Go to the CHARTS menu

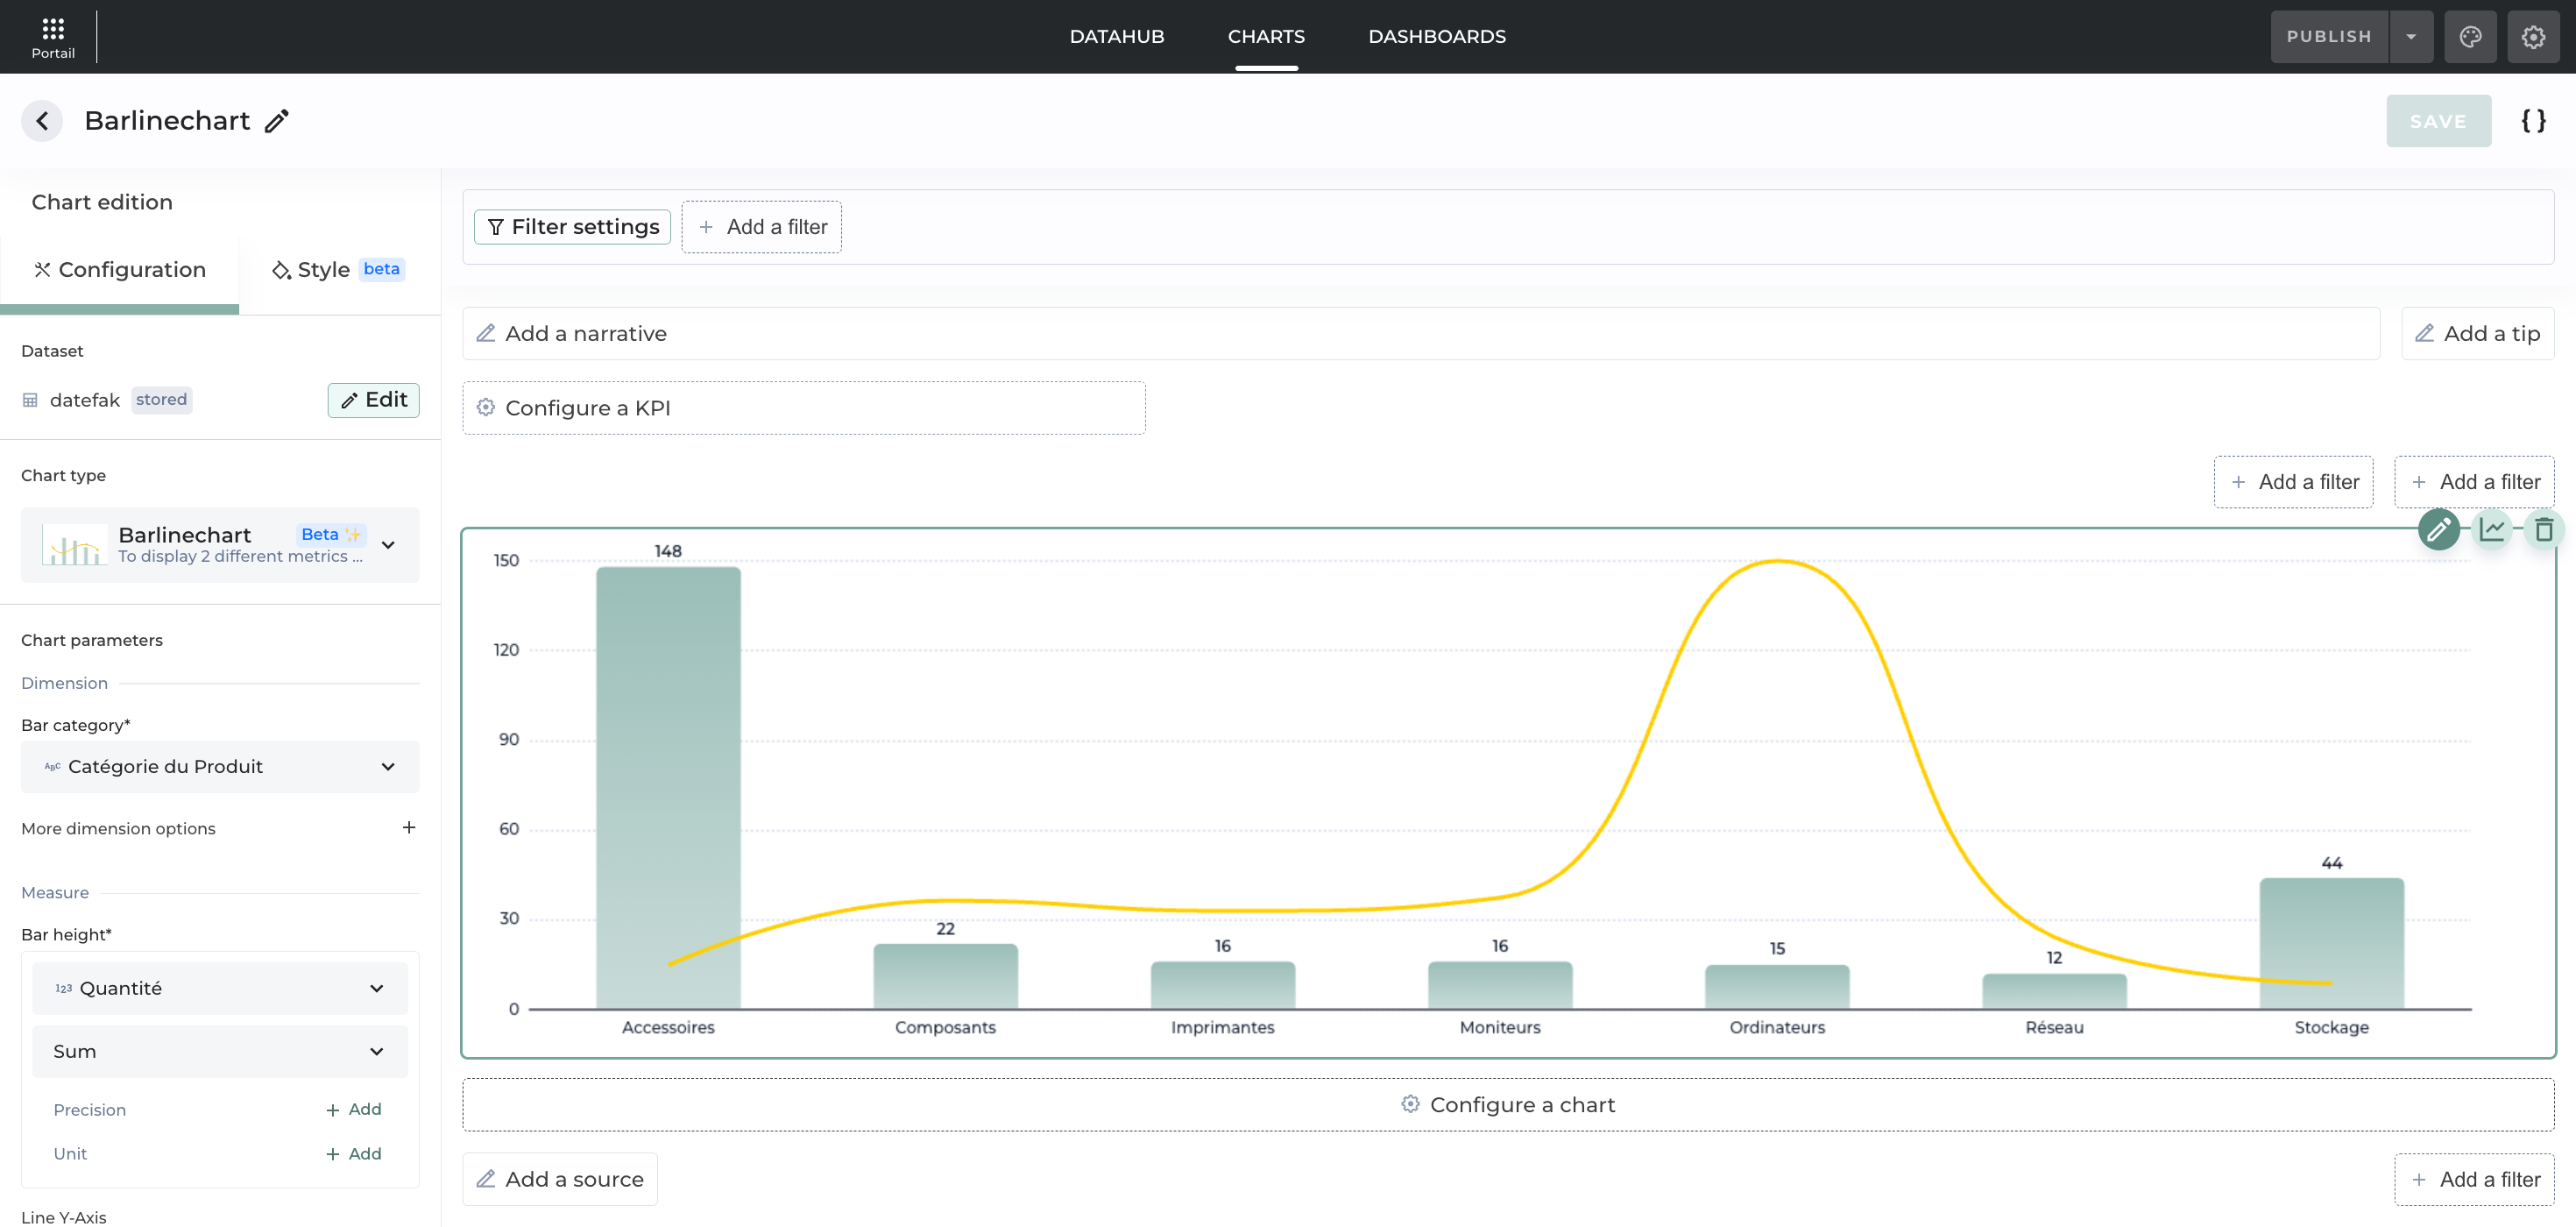point(1266,37)
